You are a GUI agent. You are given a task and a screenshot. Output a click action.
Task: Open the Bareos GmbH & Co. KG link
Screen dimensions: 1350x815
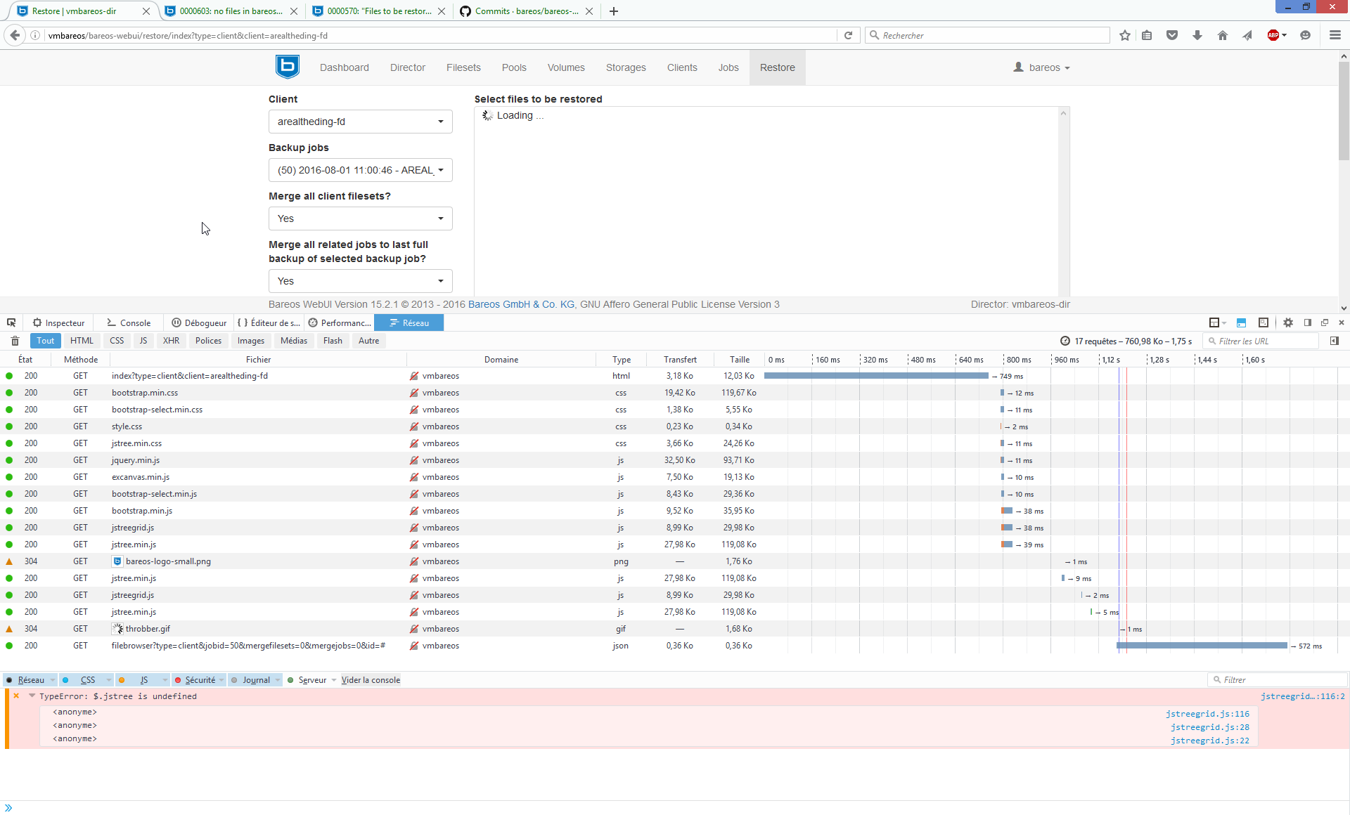(x=521, y=304)
